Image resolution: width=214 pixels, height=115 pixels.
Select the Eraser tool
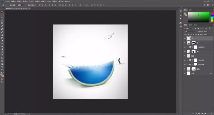(2, 41)
